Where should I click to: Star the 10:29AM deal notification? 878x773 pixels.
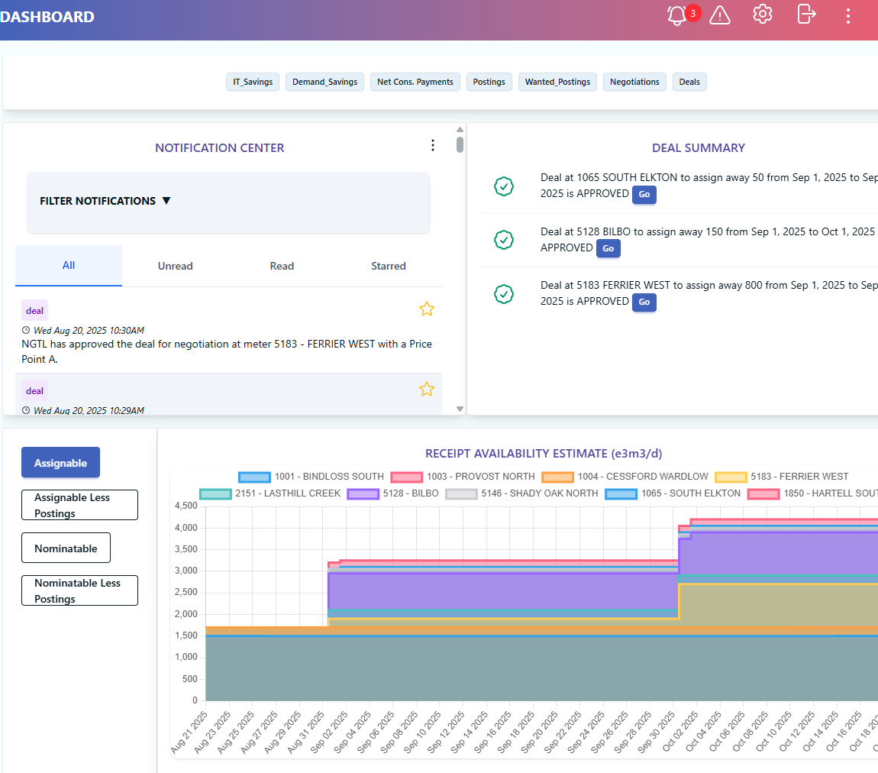pos(426,389)
